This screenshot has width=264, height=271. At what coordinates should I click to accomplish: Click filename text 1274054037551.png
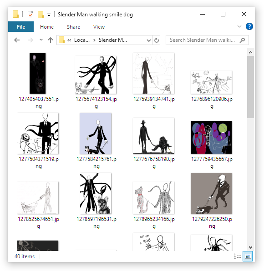point(39,102)
